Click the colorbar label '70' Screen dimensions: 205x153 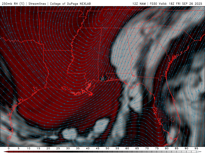click(147, 148)
